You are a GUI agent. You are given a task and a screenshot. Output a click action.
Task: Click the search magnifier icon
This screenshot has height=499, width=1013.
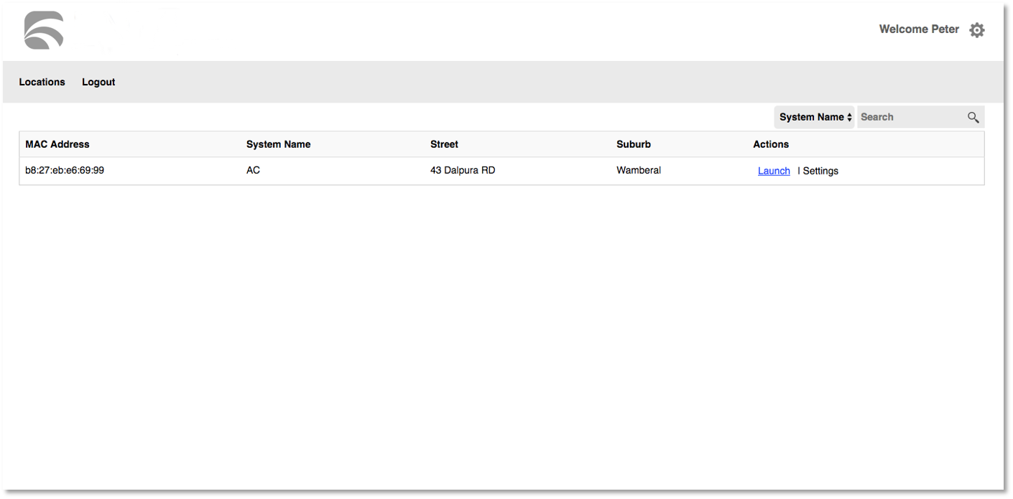[x=973, y=117]
